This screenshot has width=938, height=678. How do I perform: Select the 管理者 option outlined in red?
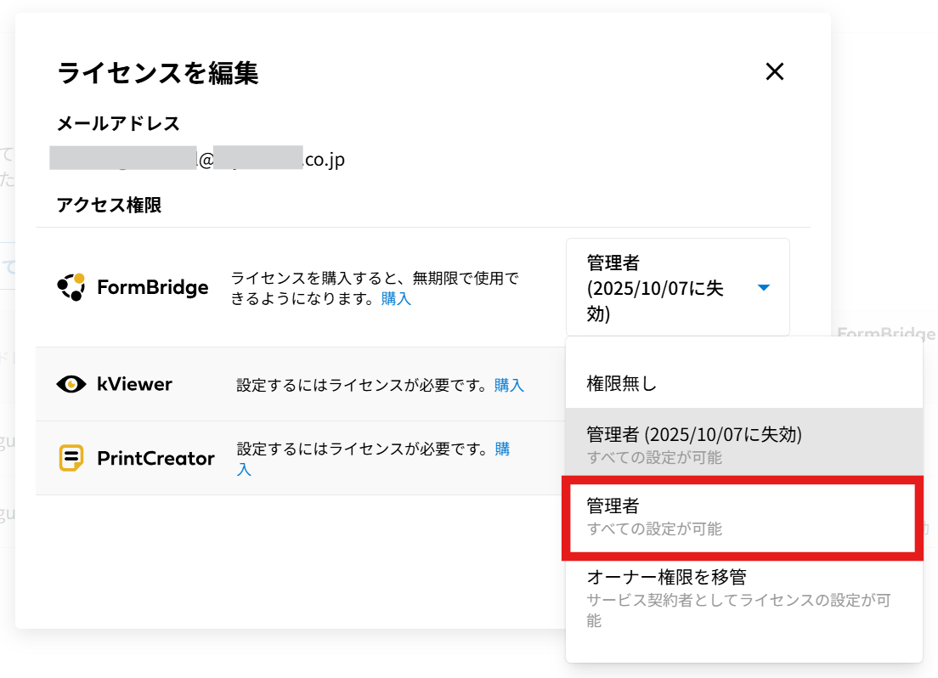737,517
